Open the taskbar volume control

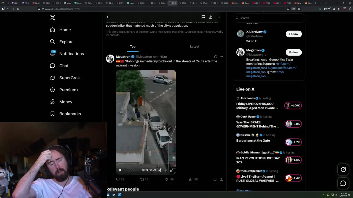(336, 195)
